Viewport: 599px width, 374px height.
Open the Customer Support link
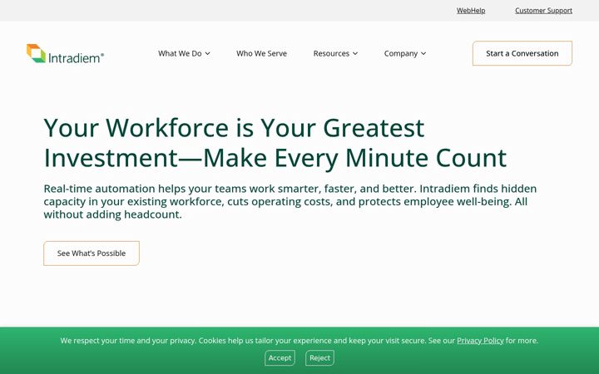(x=543, y=11)
